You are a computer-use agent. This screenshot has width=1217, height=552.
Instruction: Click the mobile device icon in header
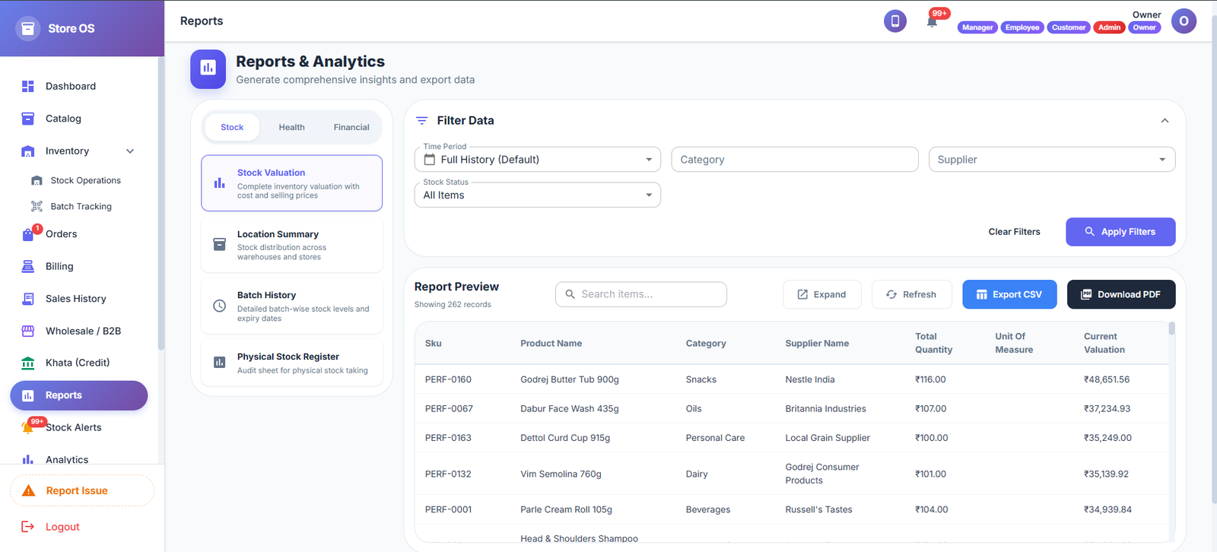[895, 21]
